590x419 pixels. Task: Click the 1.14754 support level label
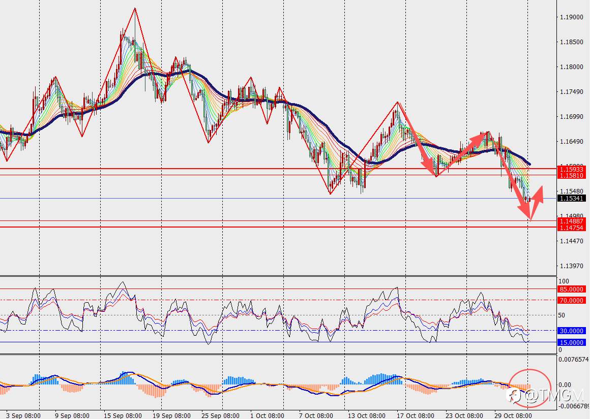pyautogui.click(x=572, y=228)
